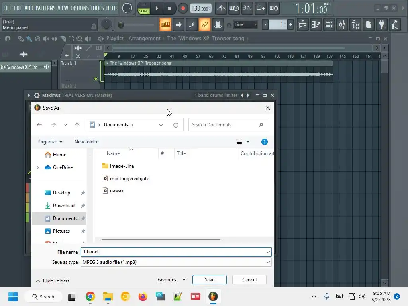Expand the address bar history dropdown

point(161,125)
